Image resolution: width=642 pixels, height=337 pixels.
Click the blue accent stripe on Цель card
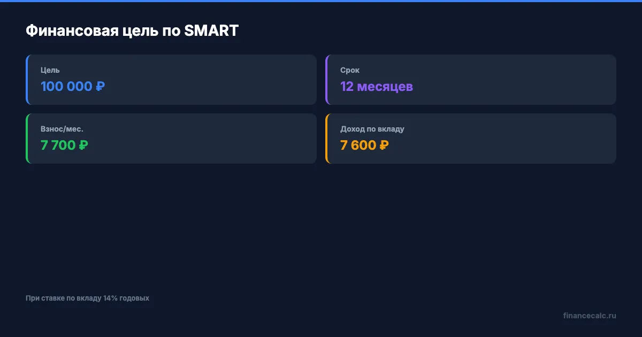pos(27,80)
